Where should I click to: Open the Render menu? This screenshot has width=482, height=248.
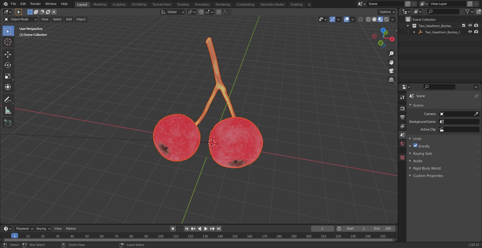[x=35, y=4]
